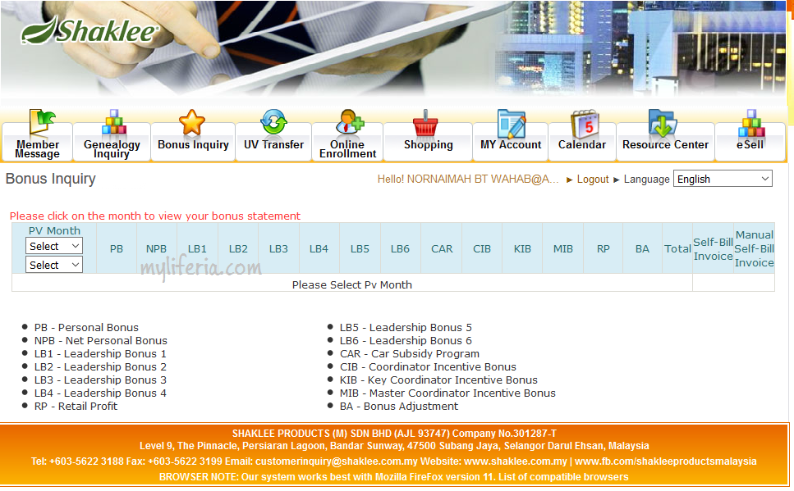Click the PB column header
Image resolution: width=794 pixels, height=491 pixels.
[x=117, y=249]
